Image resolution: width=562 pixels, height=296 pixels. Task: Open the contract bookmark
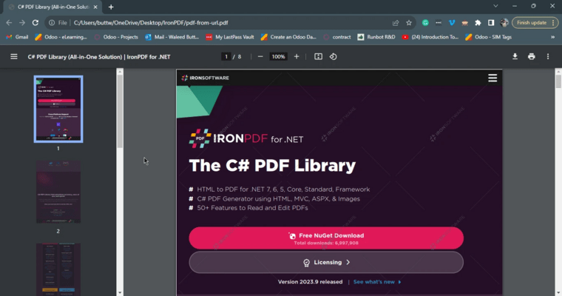click(x=337, y=37)
